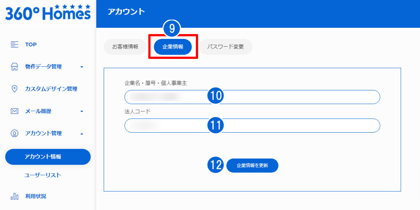This screenshot has width=420, height=210.
Task: Collapse the アカウント管理 submenu arrow
Action: point(82,133)
